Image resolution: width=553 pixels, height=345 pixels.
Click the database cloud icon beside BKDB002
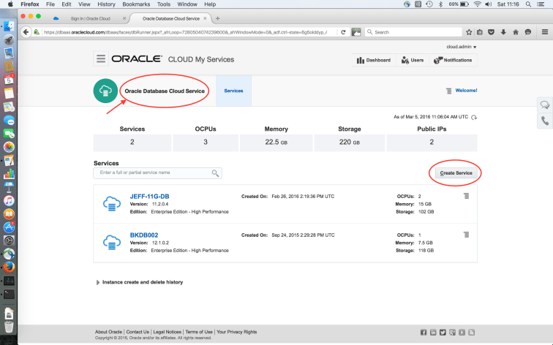click(x=111, y=242)
